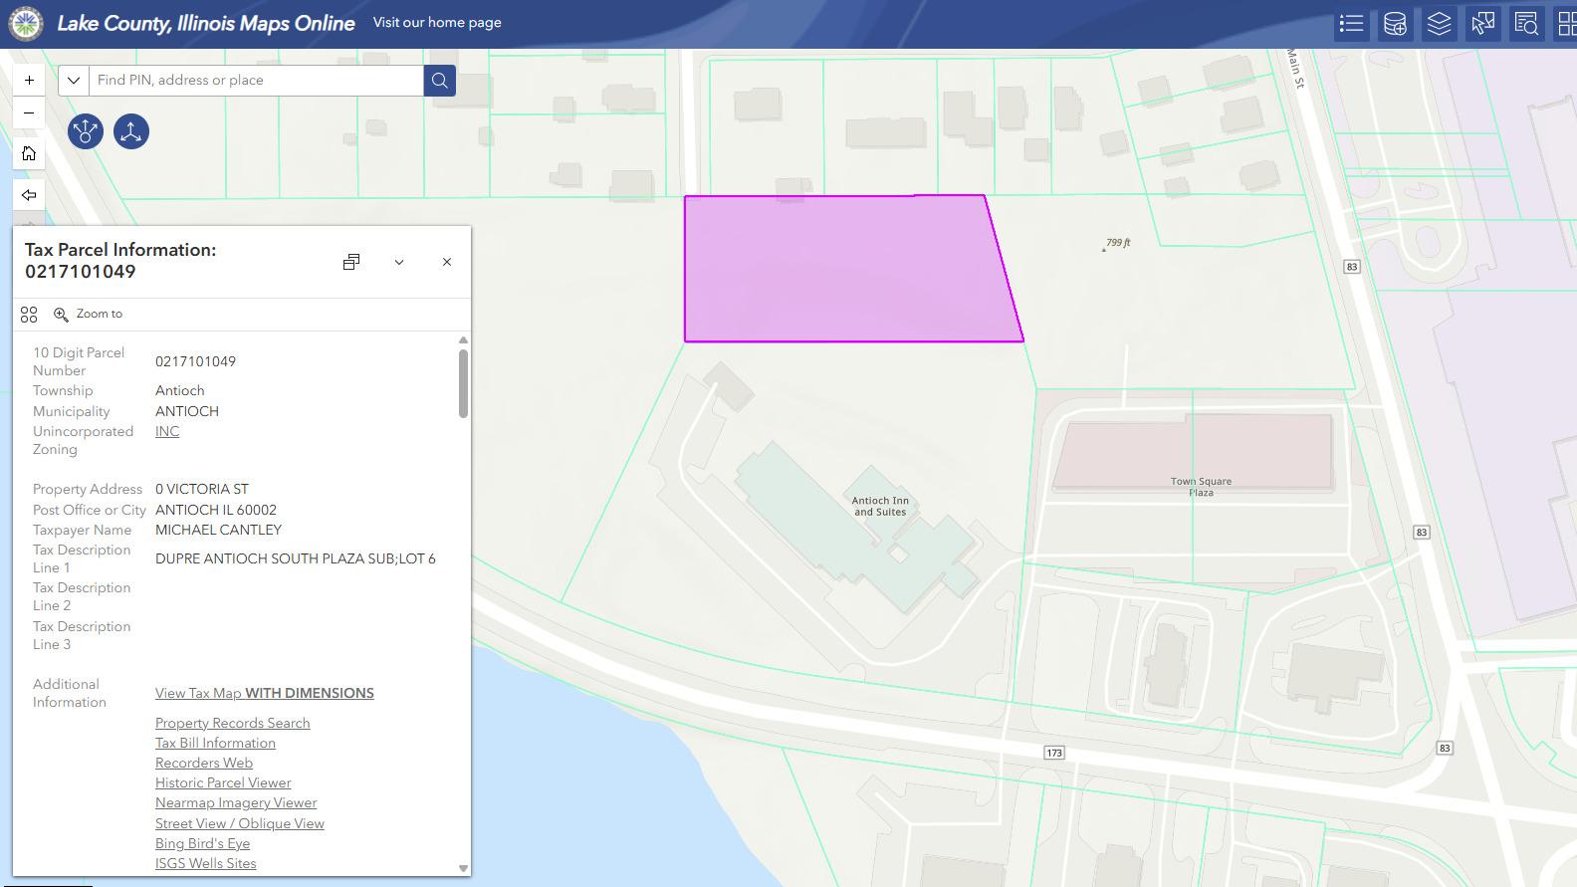This screenshot has height=887, width=1577.
Task: Click the search magnifier button
Action: coord(440,81)
